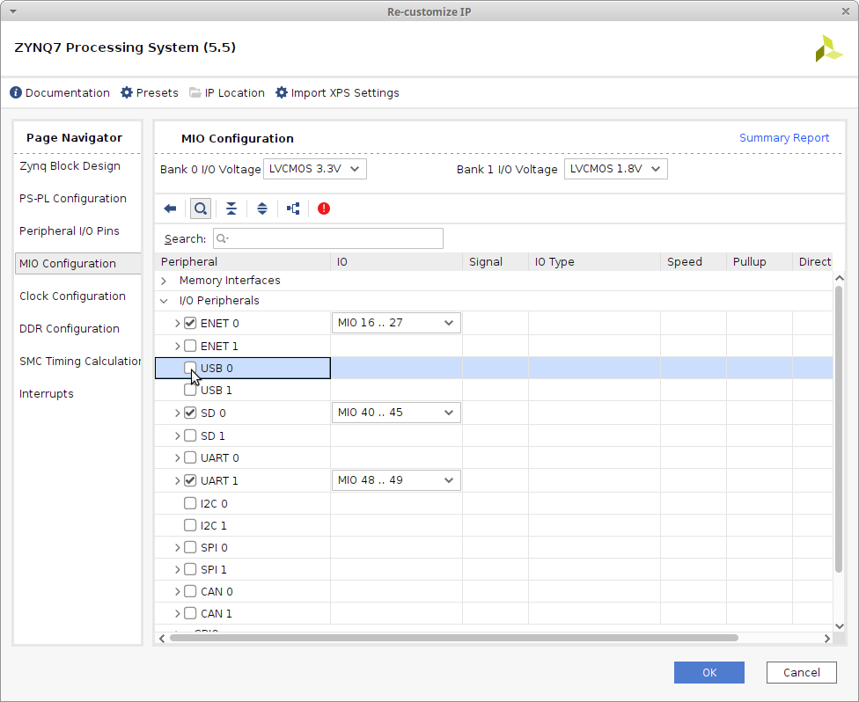Viewport: 859px width, 702px height.
Task: Click Import XPS Settings gear icon
Action: click(282, 92)
